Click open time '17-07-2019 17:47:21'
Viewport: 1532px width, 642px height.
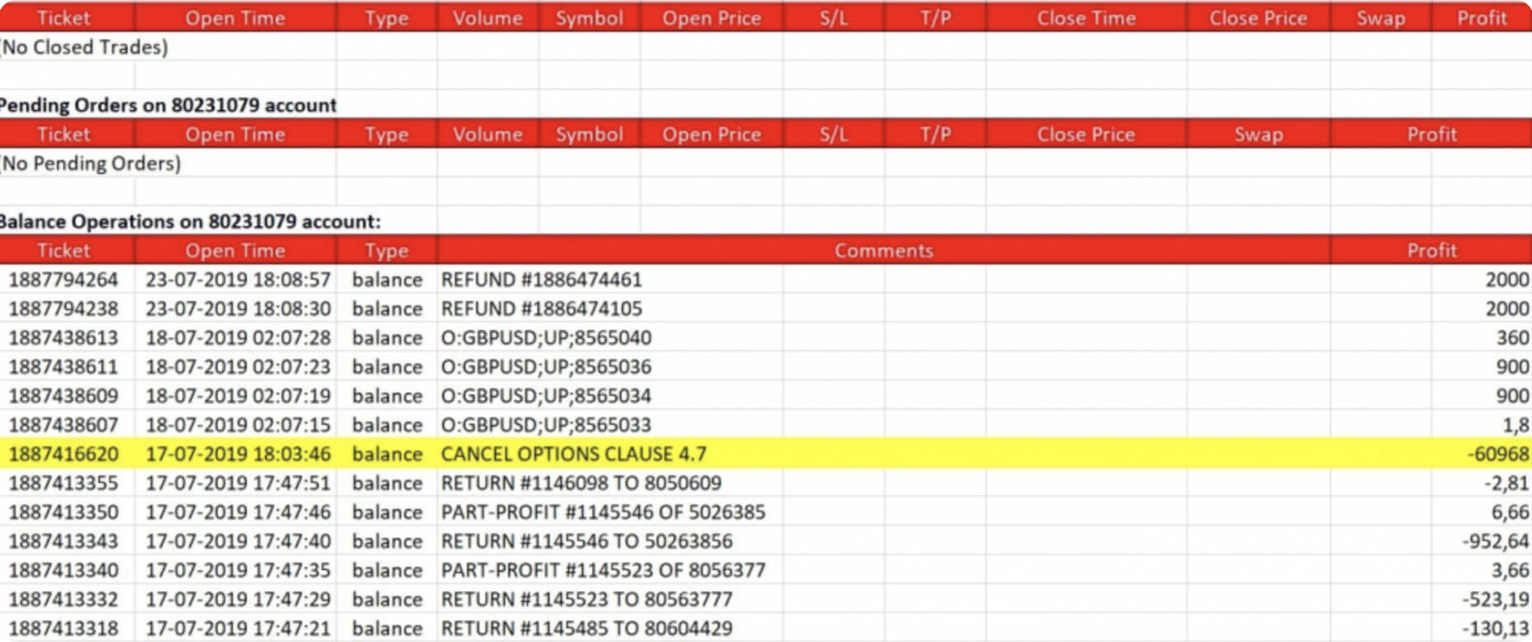pos(238,628)
